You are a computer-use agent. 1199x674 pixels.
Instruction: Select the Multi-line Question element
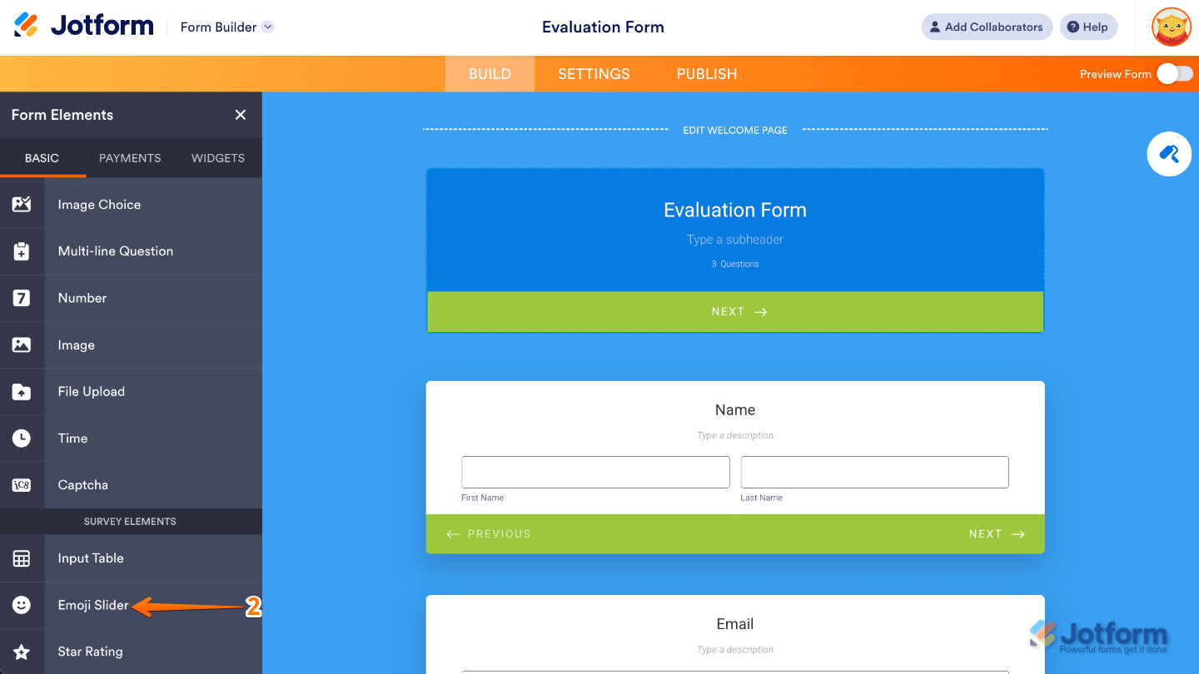[x=115, y=250]
